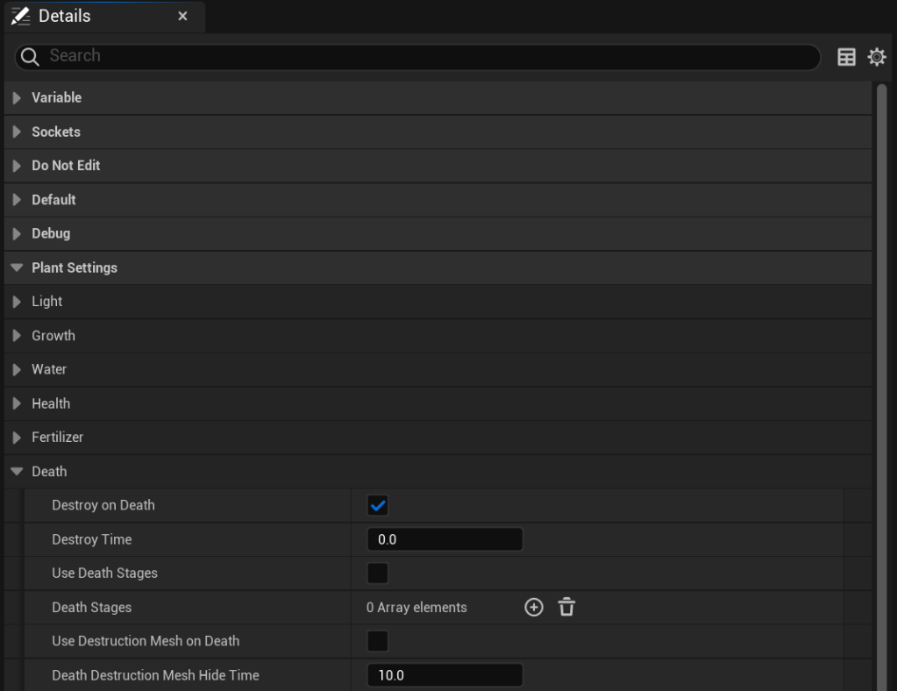Remove all Death Stages elements with trash icon
Viewport: 897px width, 691px height.
click(566, 607)
